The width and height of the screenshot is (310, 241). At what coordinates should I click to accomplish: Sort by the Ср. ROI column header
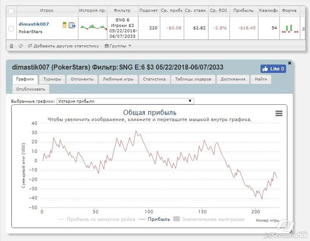pyautogui.click(x=218, y=11)
